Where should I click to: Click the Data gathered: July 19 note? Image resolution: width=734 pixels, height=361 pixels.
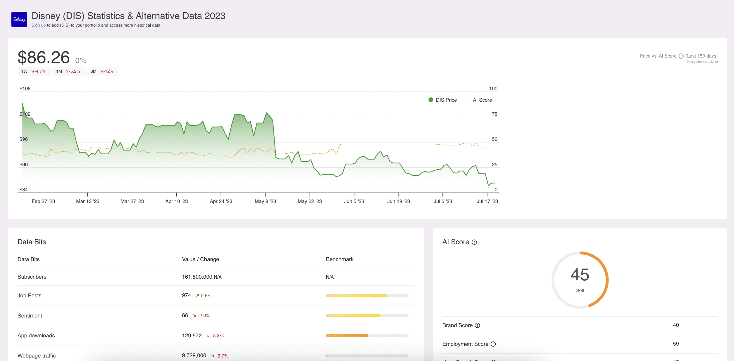coord(702,62)
